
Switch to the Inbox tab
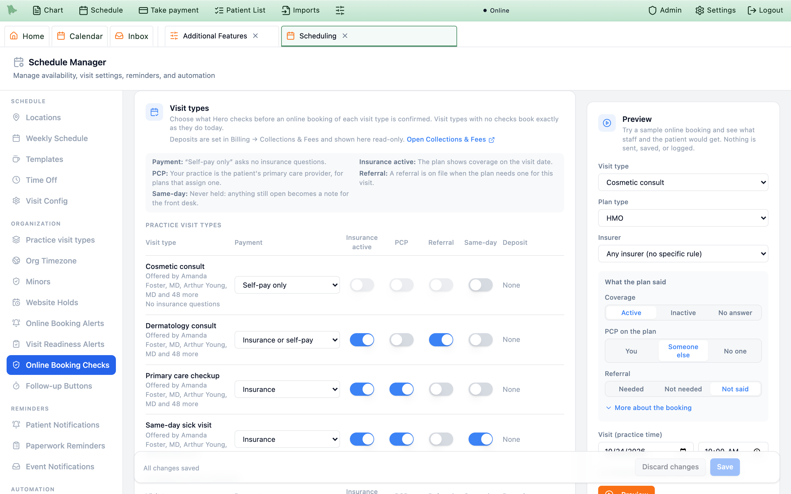click(132, 36)
